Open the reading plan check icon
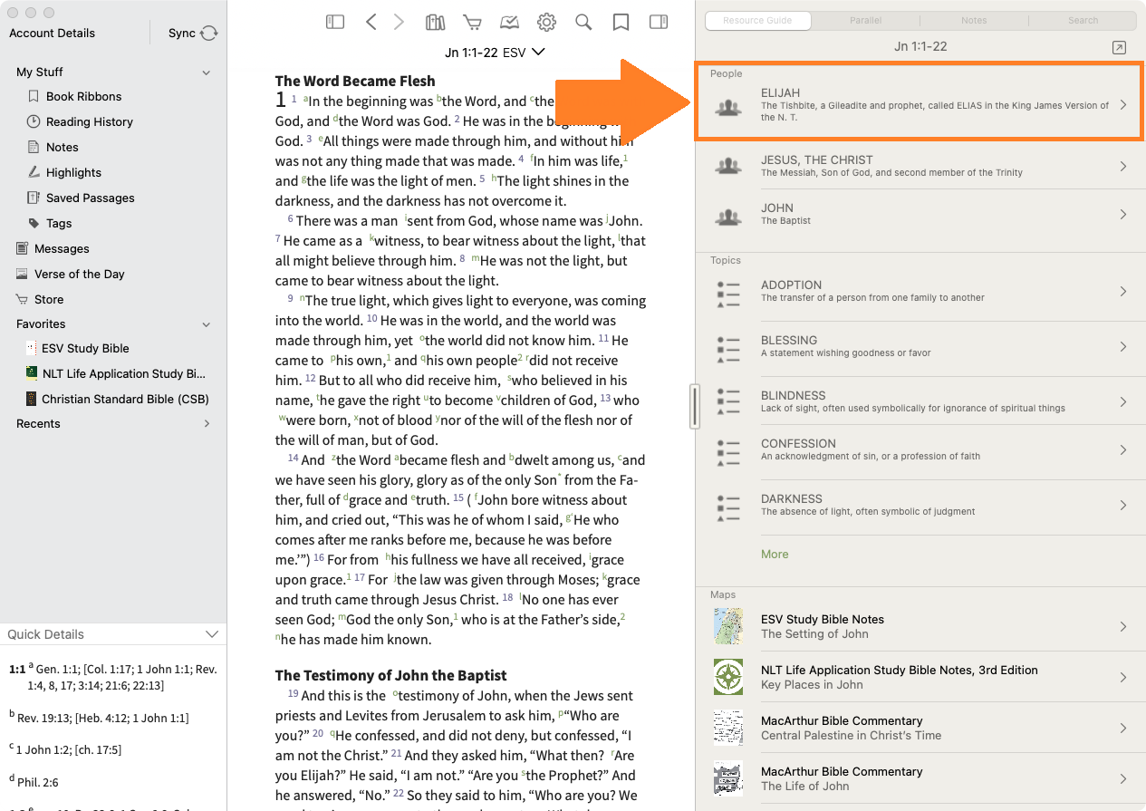 pyautogui.click(x=509, y=23)
